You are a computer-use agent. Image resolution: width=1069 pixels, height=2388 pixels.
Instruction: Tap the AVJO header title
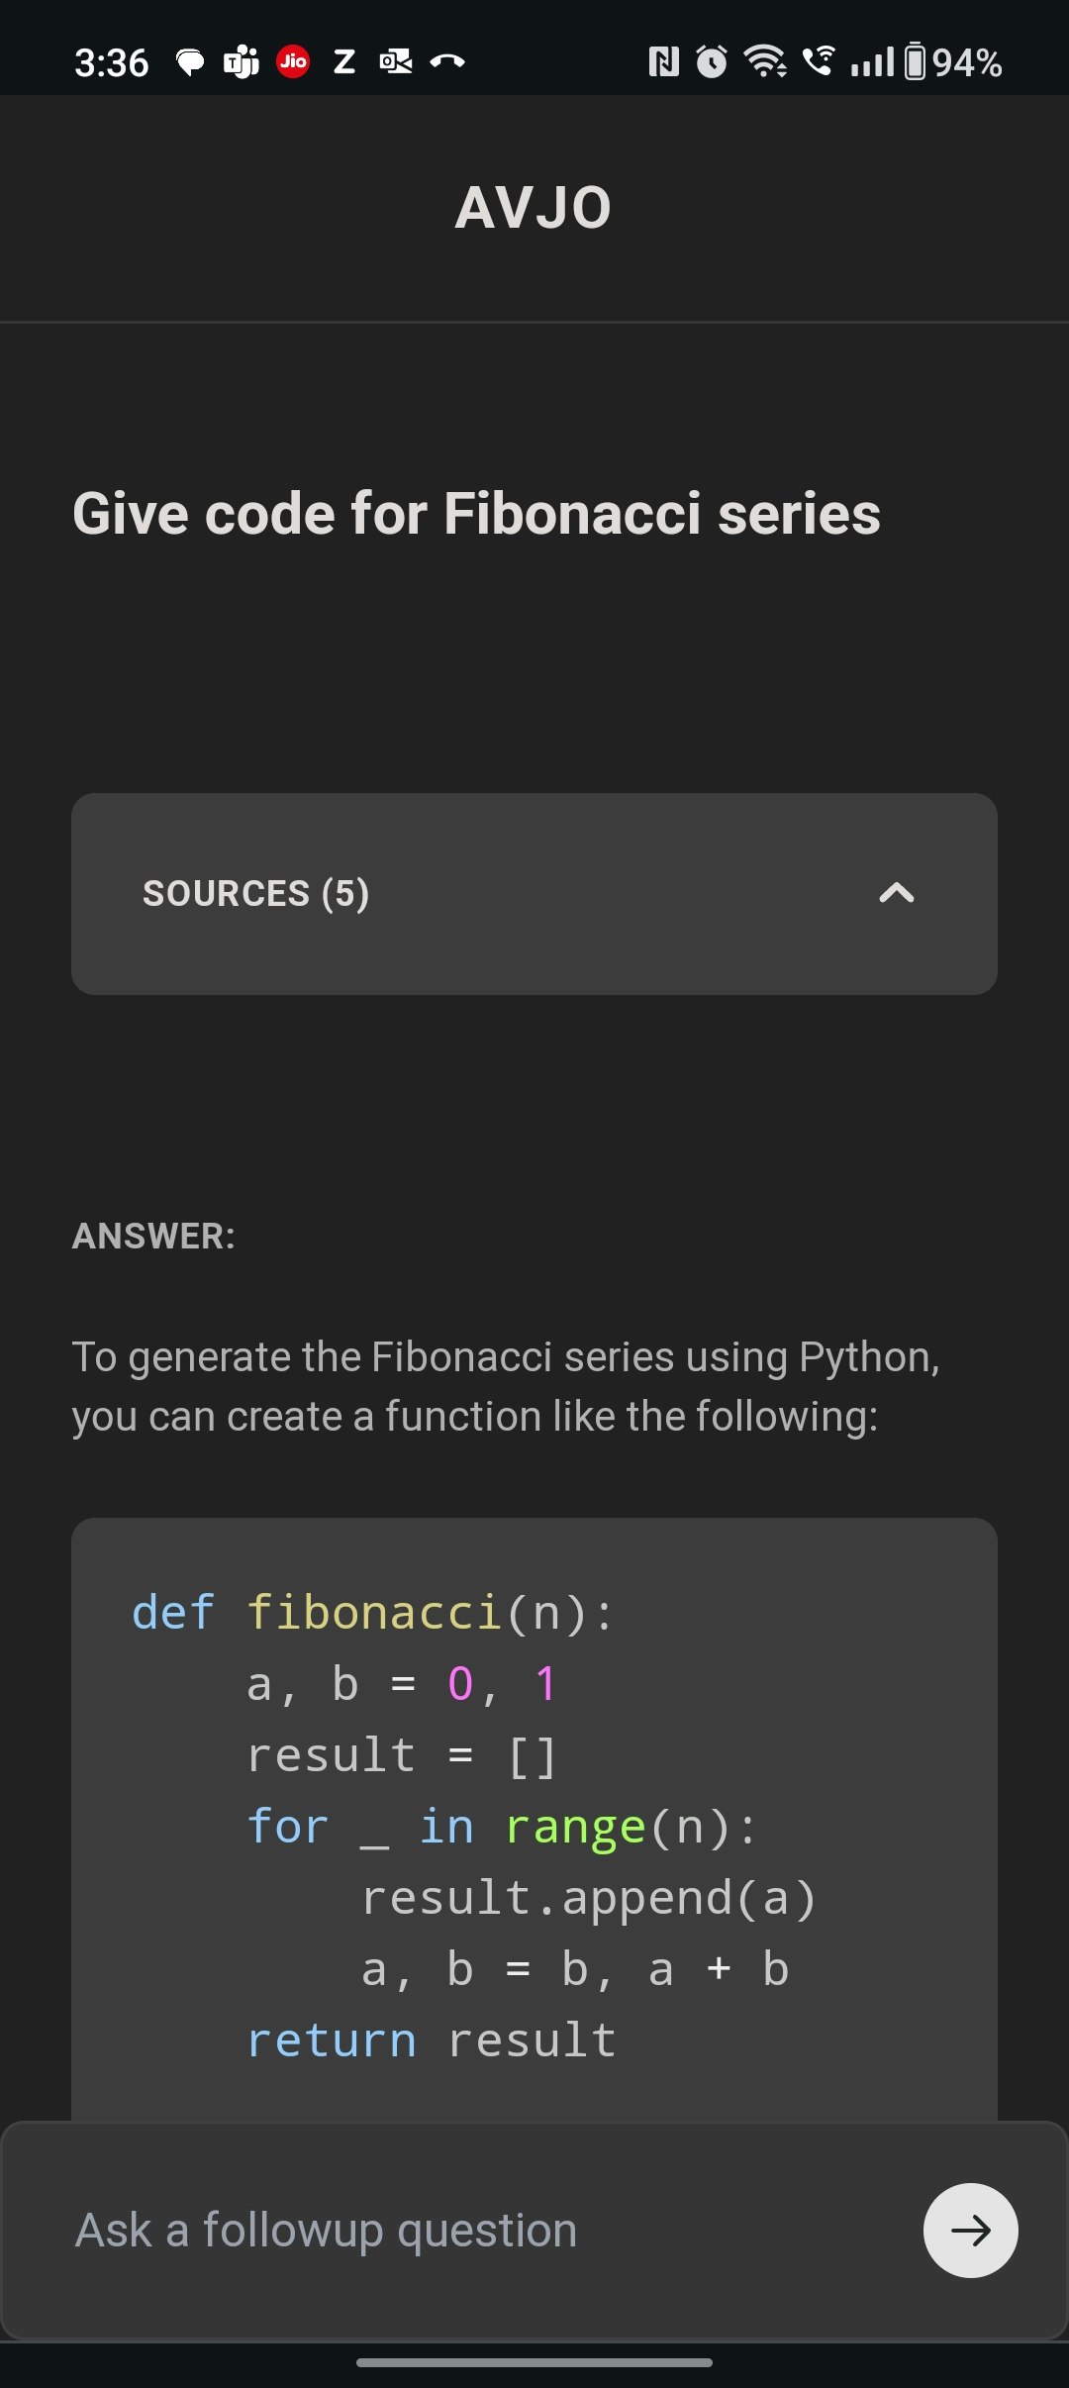(534, 208)
